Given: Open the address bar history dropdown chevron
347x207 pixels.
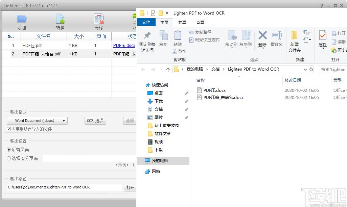Looking at the screenshot, I should pyautogui.click(x=305, y=69).
